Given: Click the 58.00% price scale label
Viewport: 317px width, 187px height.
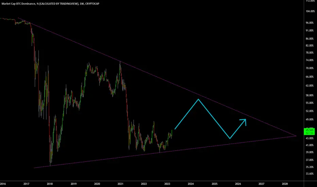Looking at the screenshot, I should (310, 96).
